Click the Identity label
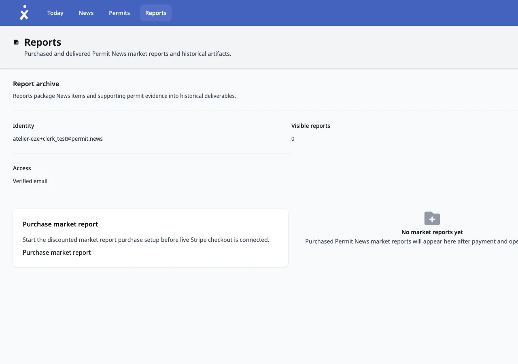 click(23, 126)
